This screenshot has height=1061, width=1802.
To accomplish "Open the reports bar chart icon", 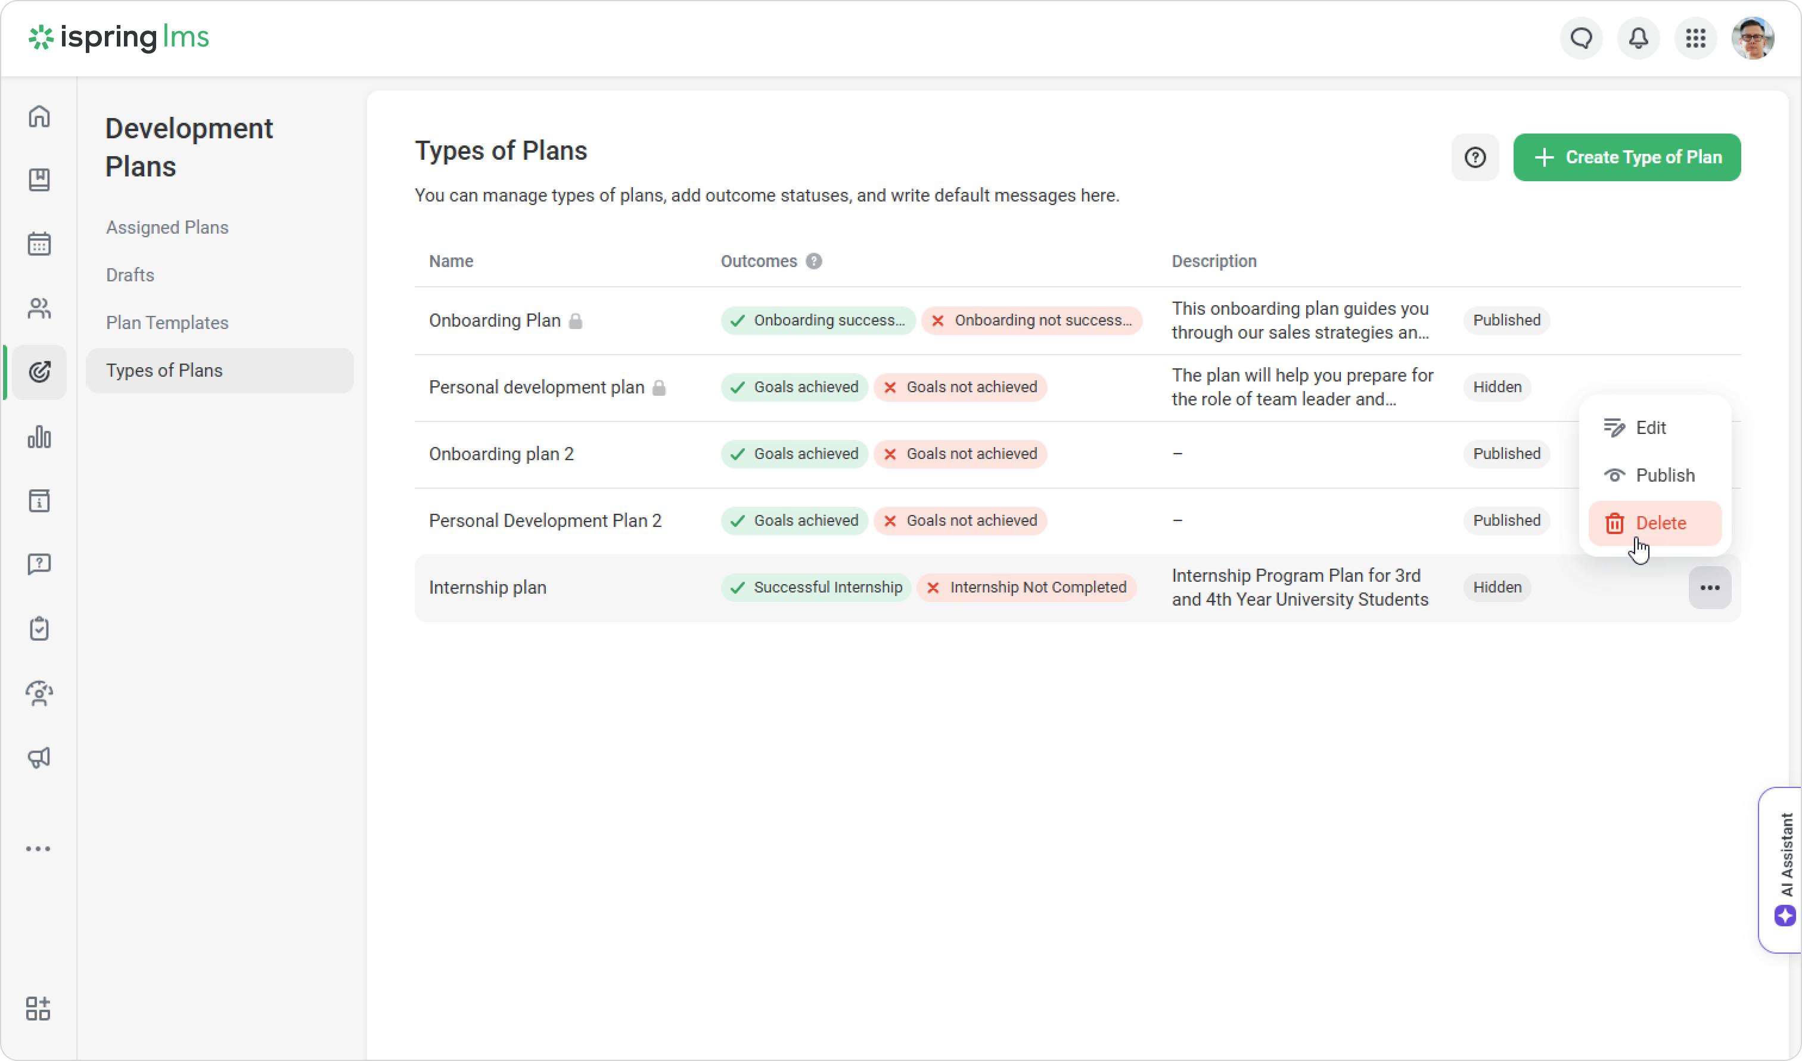I will click(39, 437).
